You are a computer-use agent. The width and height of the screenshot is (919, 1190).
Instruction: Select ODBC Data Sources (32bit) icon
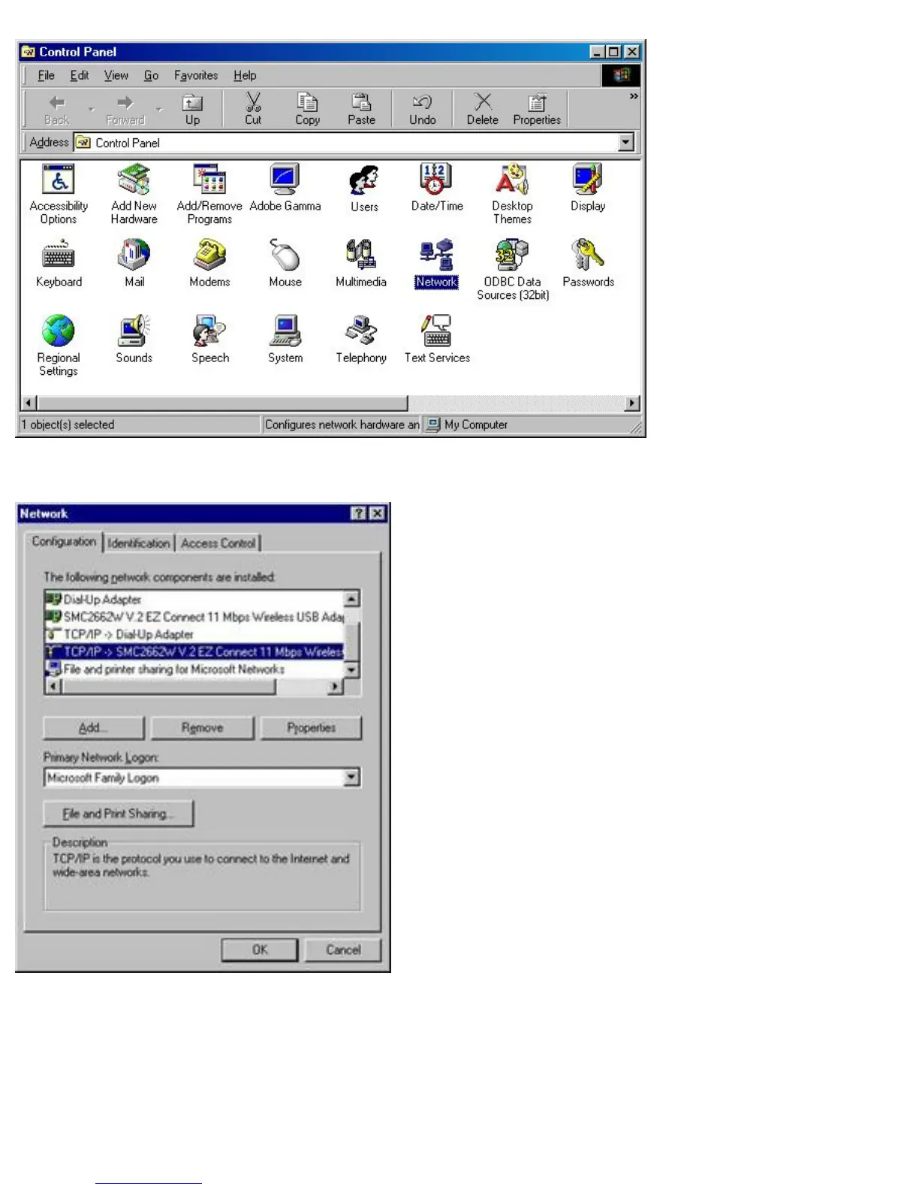coord(513,270)
